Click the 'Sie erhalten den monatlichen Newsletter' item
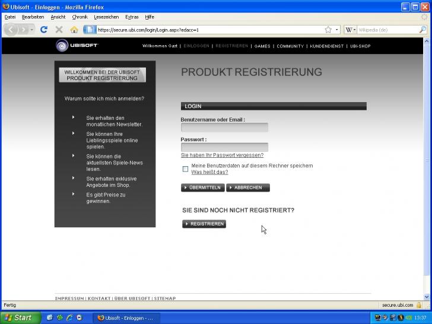Image resolution: width=432 pixels, height=324 pixels. pyautogui.click(x=114, y=121)
